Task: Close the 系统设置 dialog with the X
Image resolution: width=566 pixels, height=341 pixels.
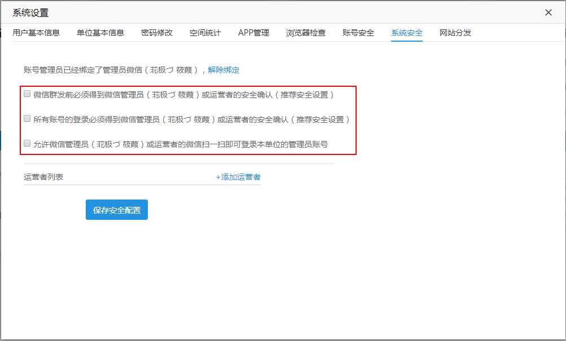Action: (x=548, y=12)
